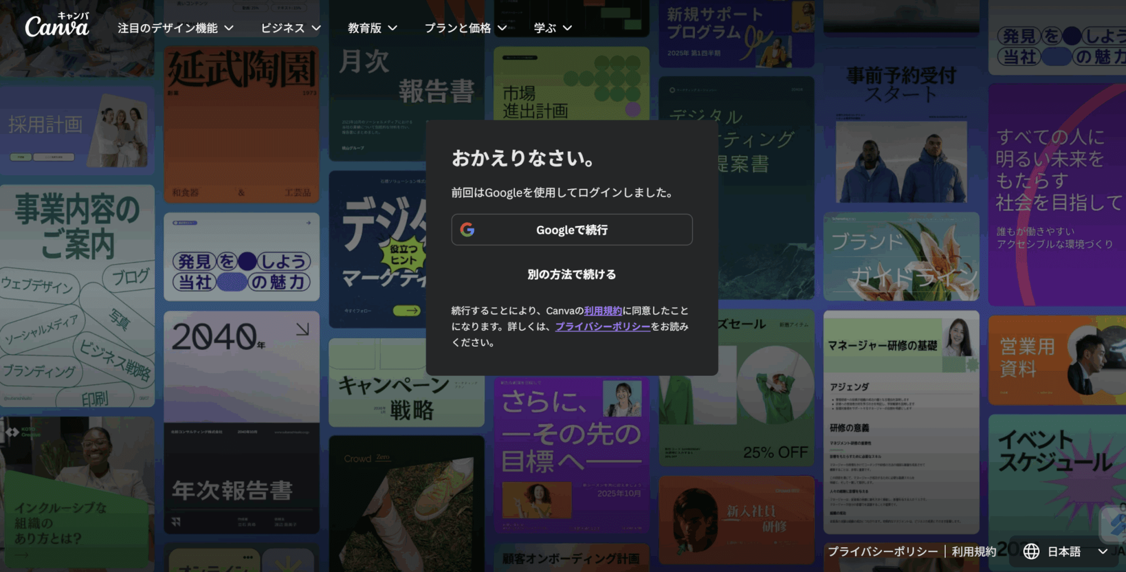Open 利用規約 link in dialog
Image resolution: width=1126 pixels, height=572 pixels.
tap(603, 310)
